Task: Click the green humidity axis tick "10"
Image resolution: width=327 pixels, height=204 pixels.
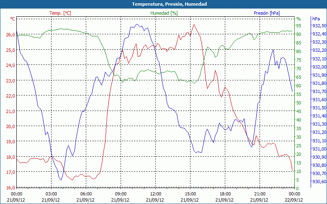Action: [x=299, y=171]
